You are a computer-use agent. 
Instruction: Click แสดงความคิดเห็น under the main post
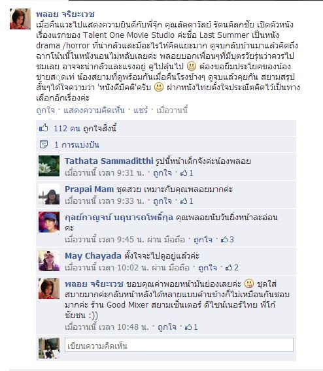pyautogui.click(x=94, y=110)
